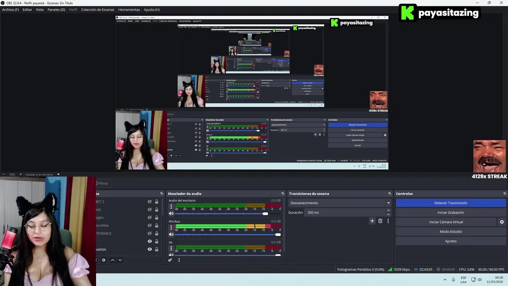Open the taskbar volume speaker icon
The height and width of the screenshot is (286, 508).
click(x=479, y=280)
